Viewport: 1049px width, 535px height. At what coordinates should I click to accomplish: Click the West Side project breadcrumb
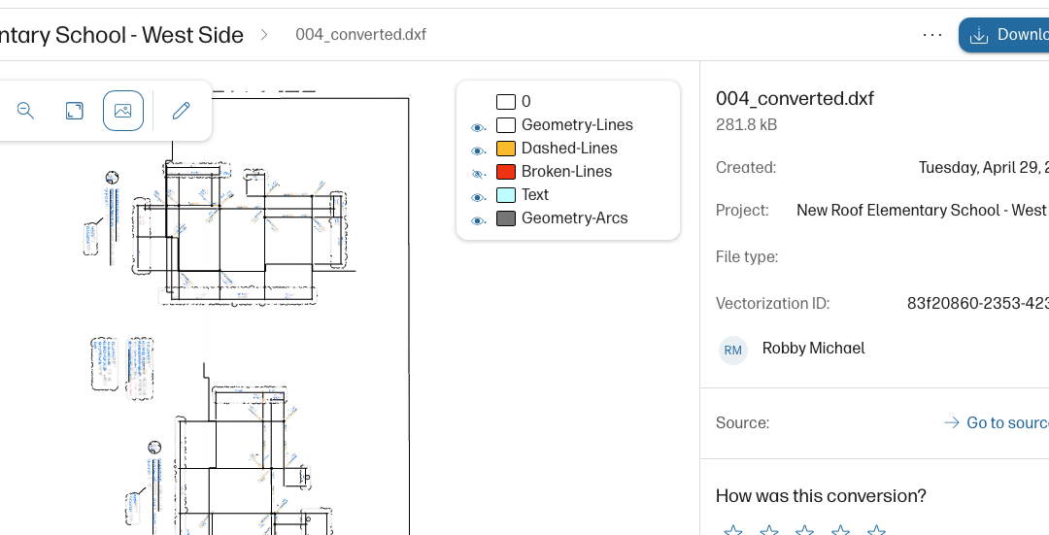(121, 35)
